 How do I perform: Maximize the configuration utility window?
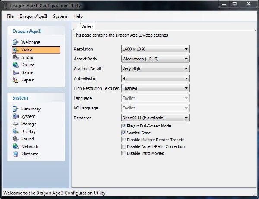(234, 4)
